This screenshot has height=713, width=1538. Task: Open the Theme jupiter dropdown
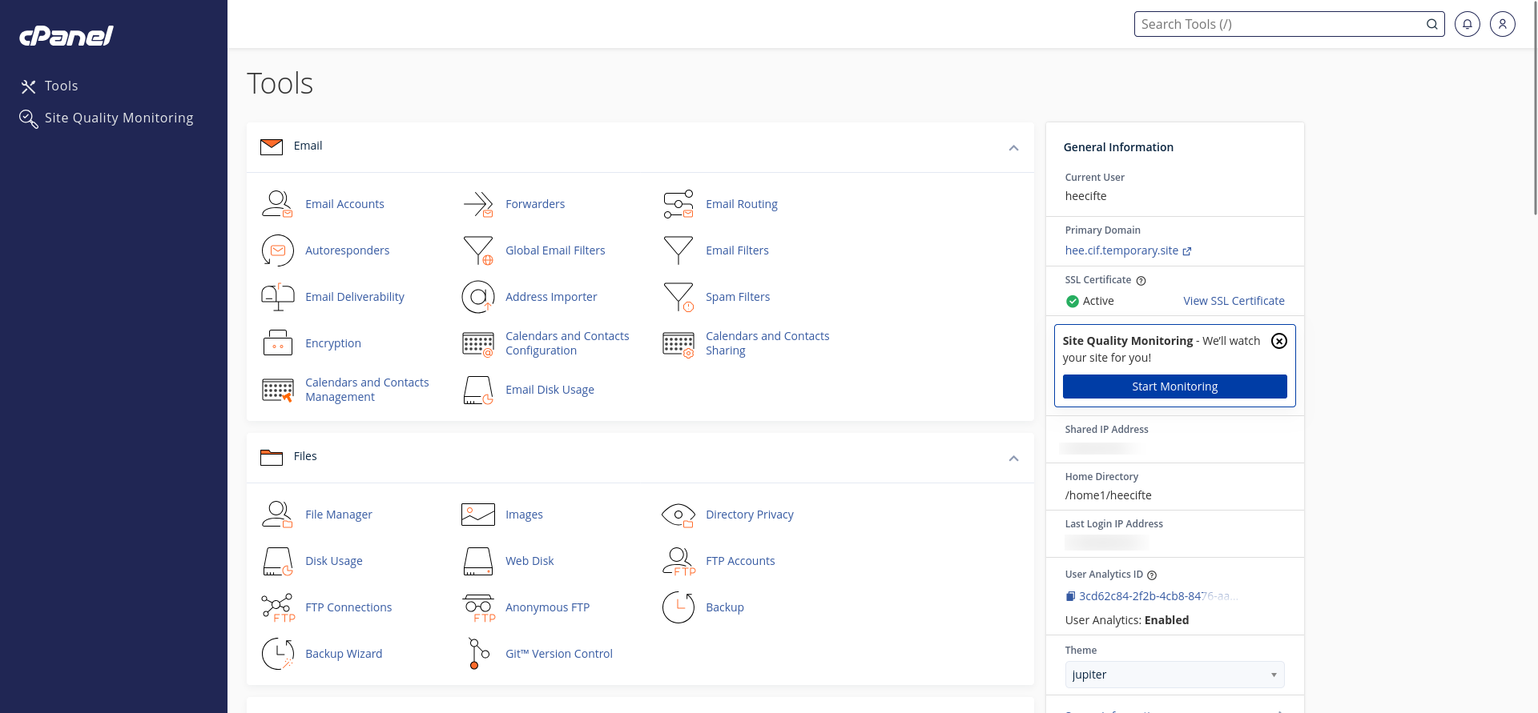click(x=1174, y=675)
